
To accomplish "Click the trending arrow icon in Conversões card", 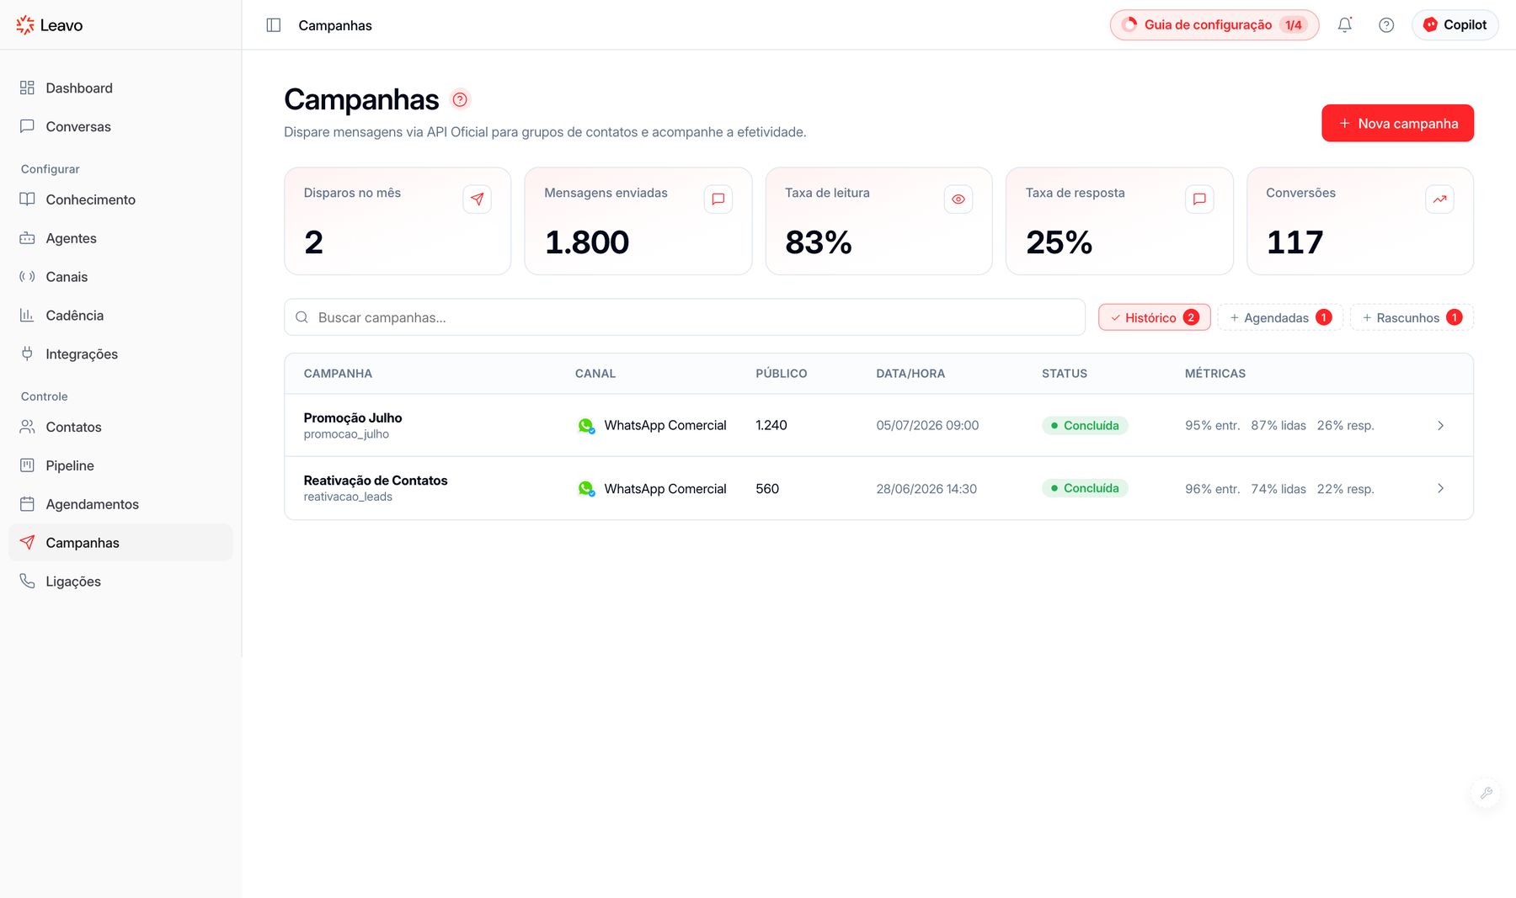I will click(1440, 199).
